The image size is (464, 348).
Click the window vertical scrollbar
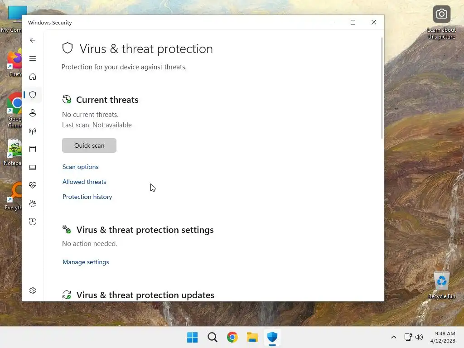382,88
